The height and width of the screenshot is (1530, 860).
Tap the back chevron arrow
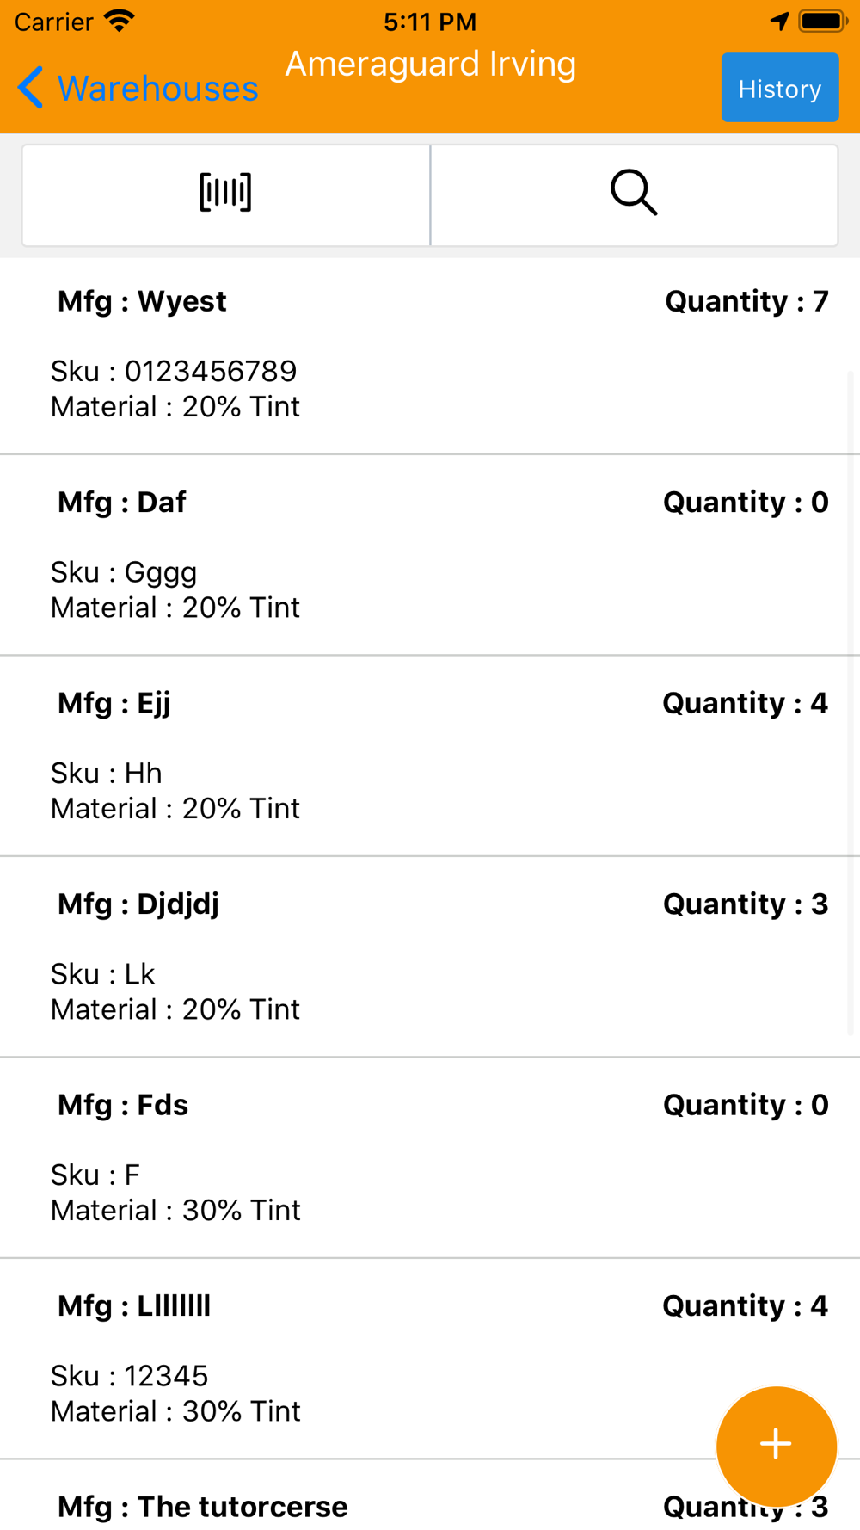click(x=31, y=88)
